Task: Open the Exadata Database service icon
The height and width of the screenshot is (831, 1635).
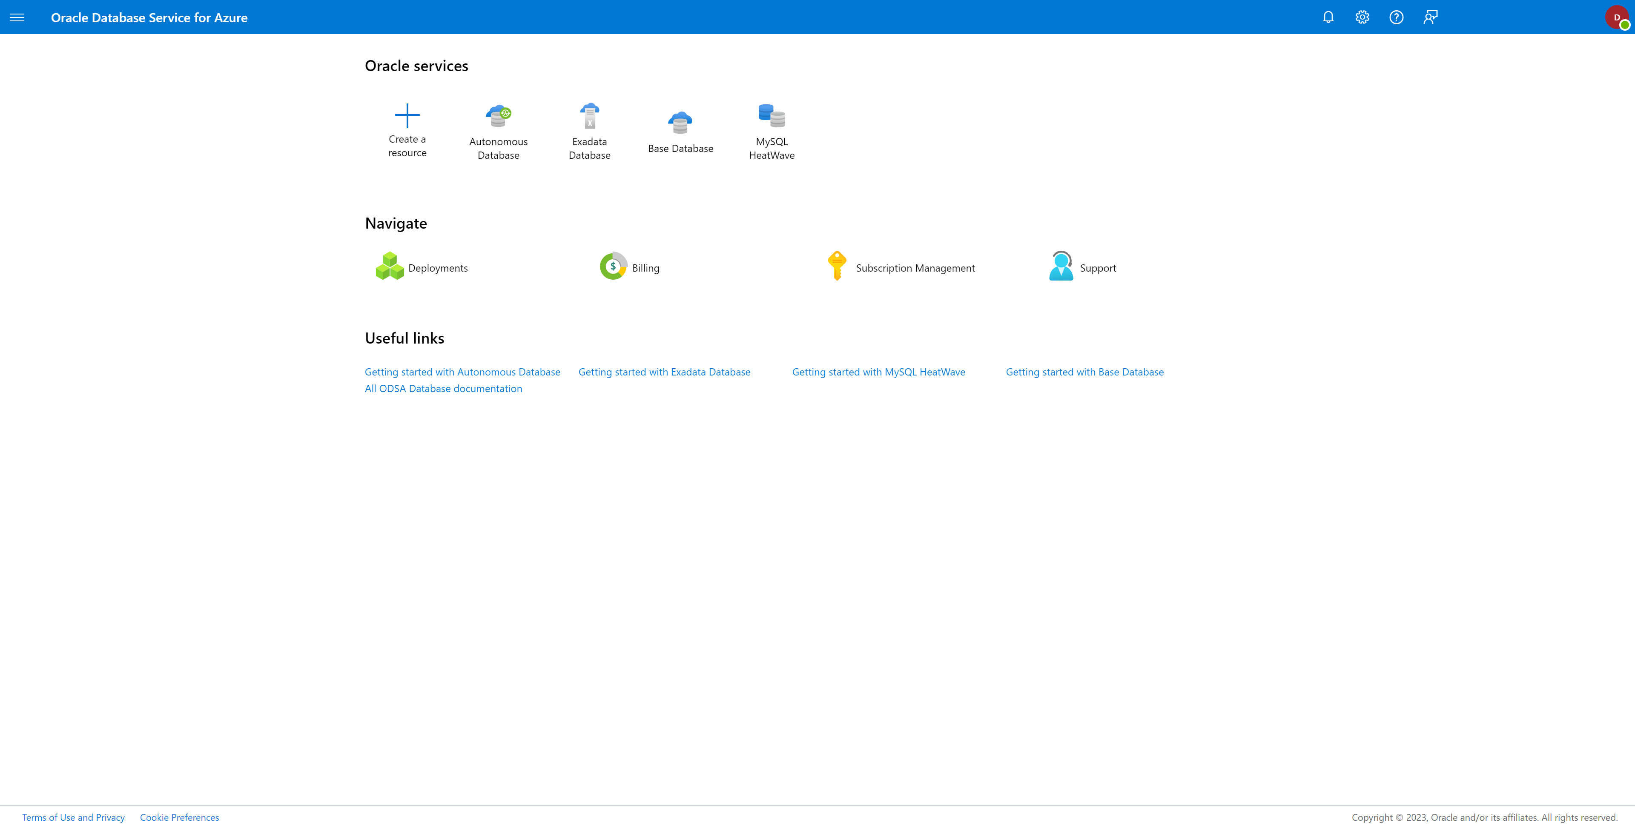Action: point(590,115)
